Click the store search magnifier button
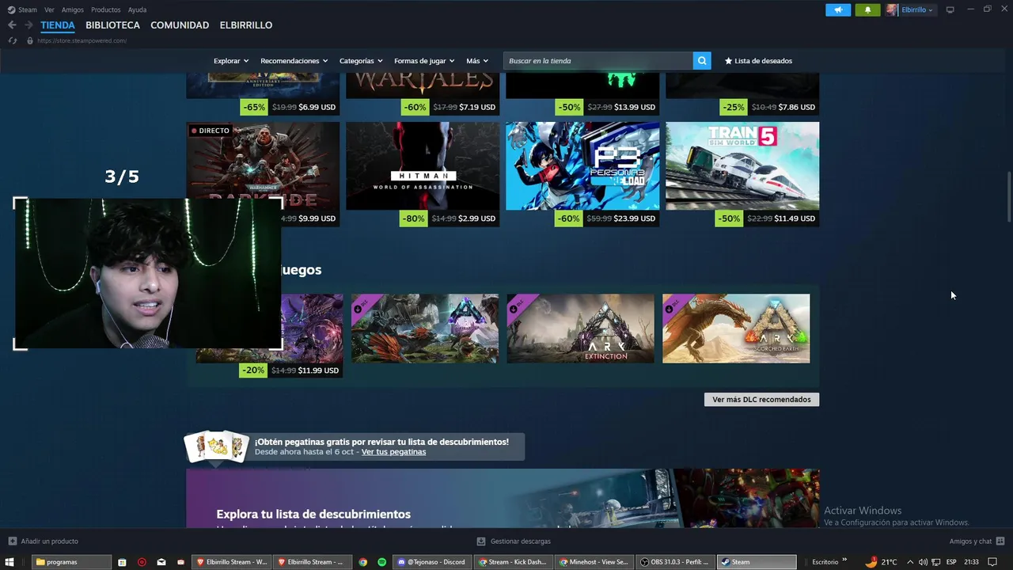Viewport: 1013px width, 570px height. [701, 61]
